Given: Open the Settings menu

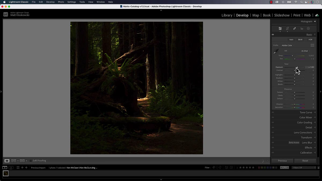Looking at the screenshot, I should [72, 2].
